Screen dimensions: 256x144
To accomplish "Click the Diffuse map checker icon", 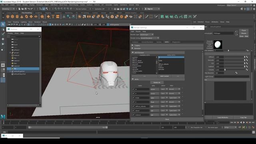I will click(x=247, y=57).
